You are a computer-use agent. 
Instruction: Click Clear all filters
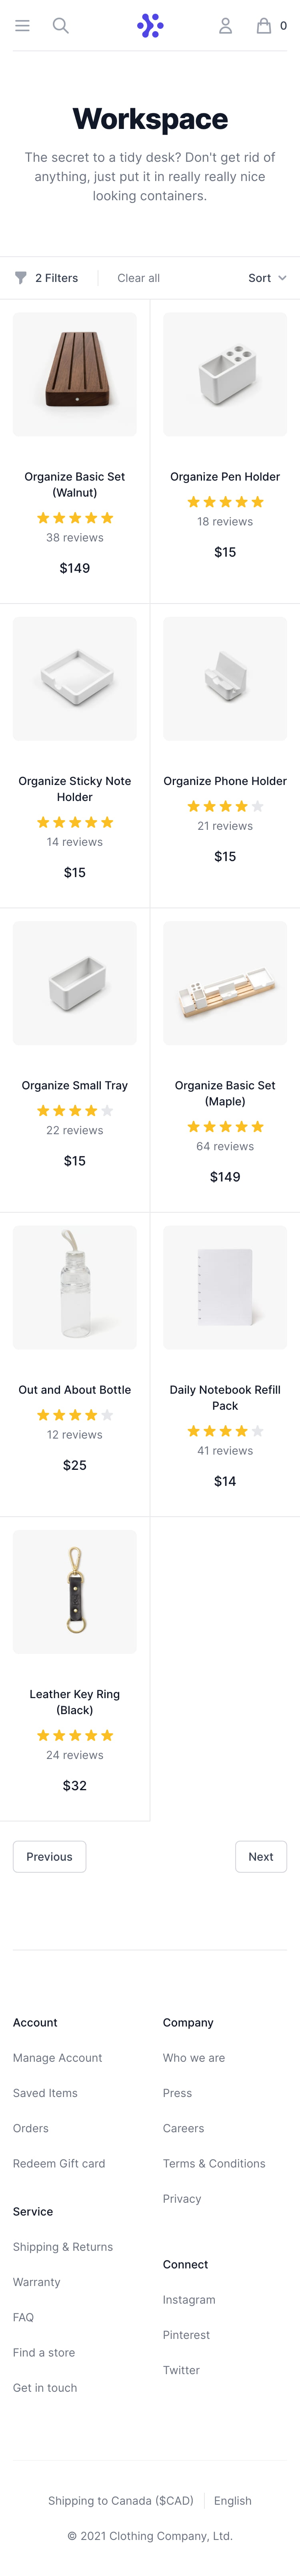(138, 278)
